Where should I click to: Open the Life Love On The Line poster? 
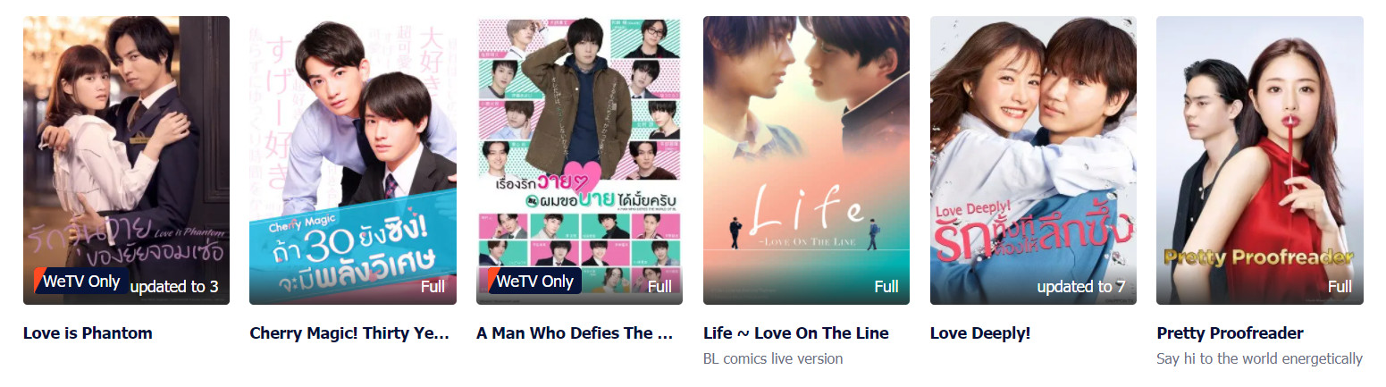coord(806,160)
